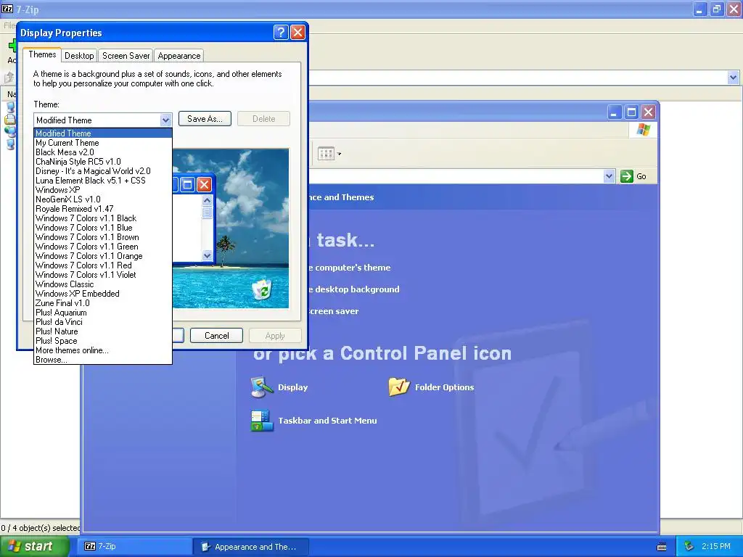Screen dimensions: 743x557
Task: Click More themes online... entry
Action: [x=103, y=350]
